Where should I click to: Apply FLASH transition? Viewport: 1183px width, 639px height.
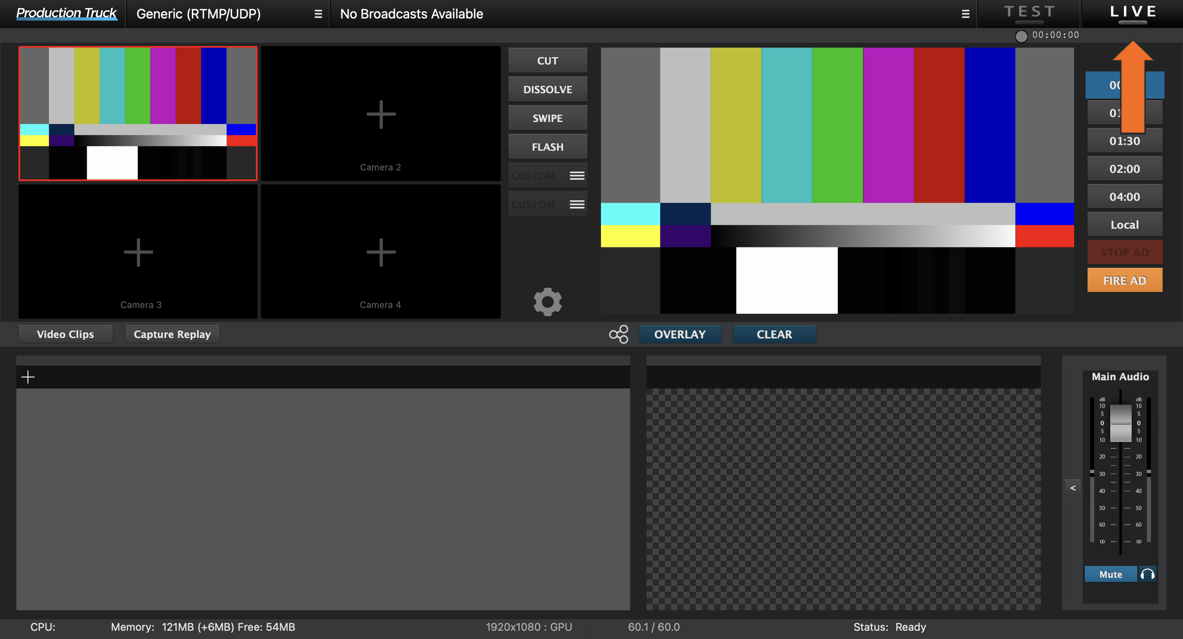pos(548,147)
